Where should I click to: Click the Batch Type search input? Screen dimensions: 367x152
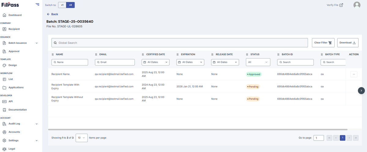coord(333,62)
